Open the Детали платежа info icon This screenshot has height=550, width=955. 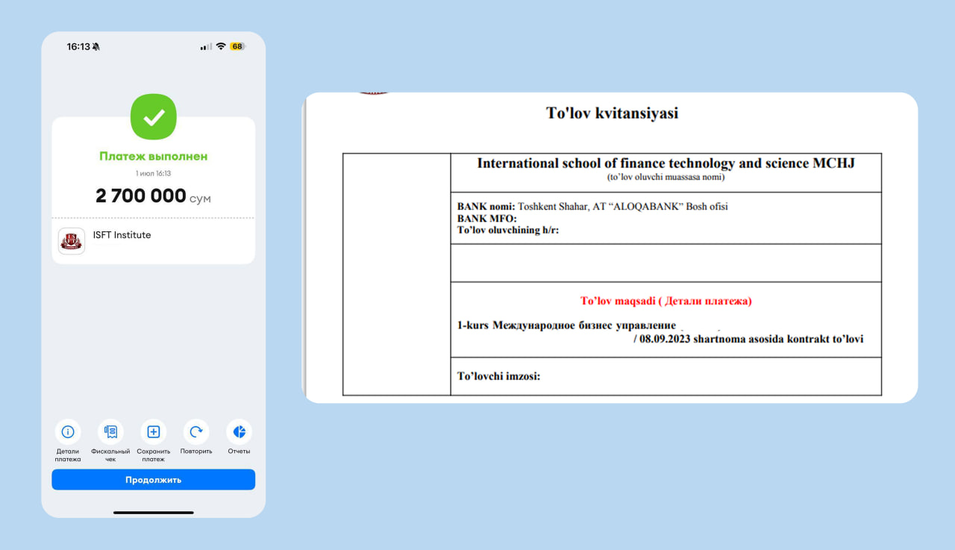[x=68, y=432]
